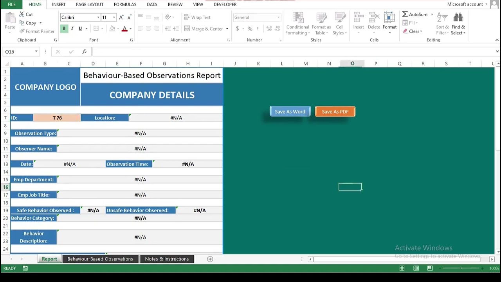Screen dimensions: 501x282
Task: Decrease font size with small A icon
Action: 129,17
